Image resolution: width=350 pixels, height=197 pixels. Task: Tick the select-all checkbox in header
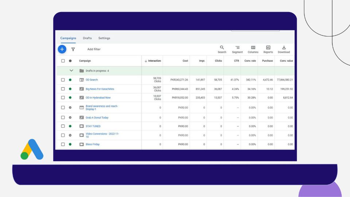click(63, 61)
